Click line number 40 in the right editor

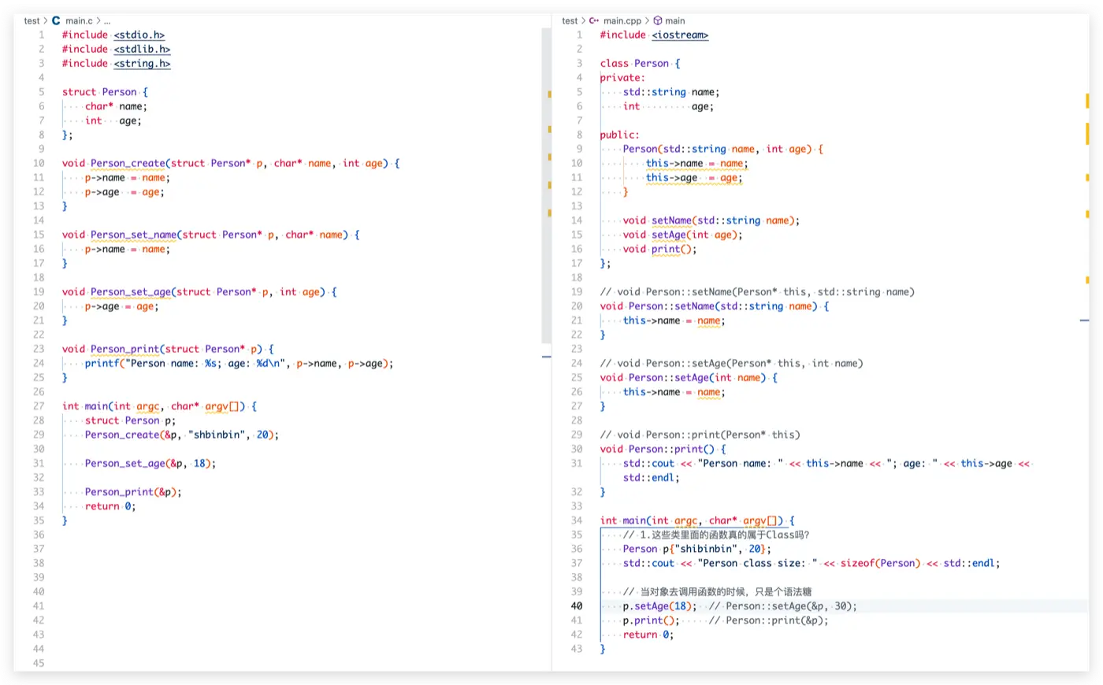click(577, 605)
